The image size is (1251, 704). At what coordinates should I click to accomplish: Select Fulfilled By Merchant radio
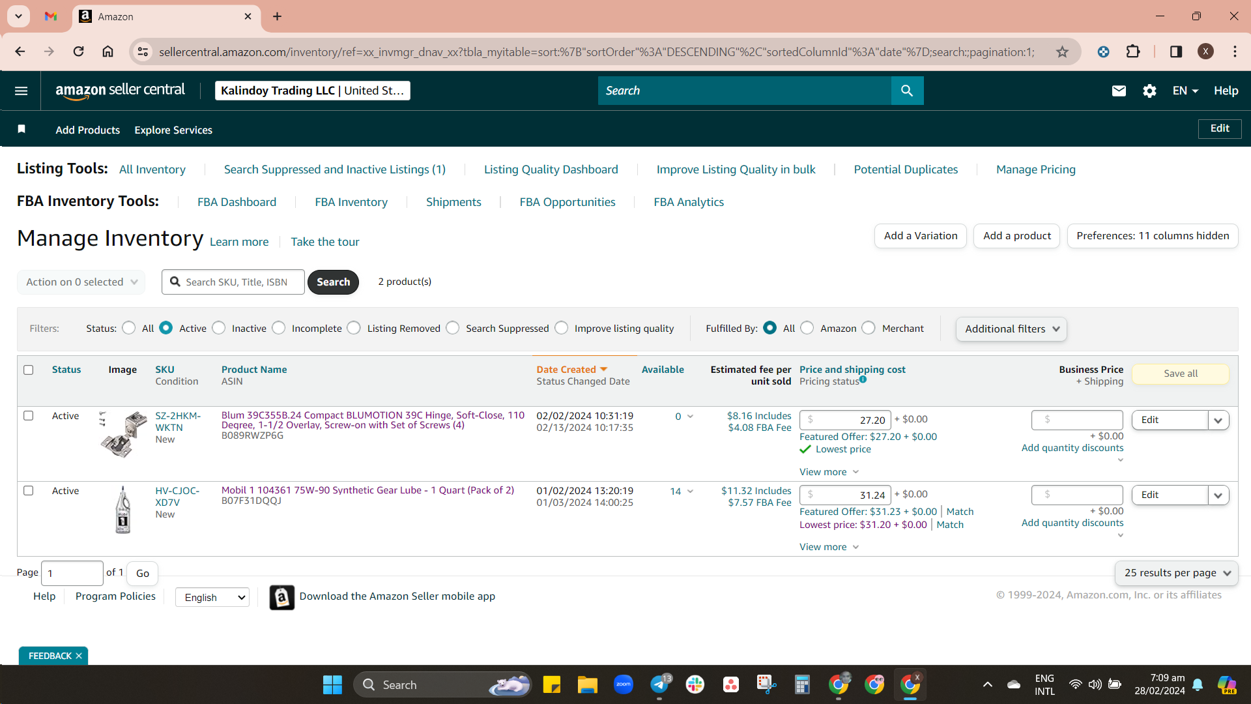pyautogui.click(x=869, y=328)
